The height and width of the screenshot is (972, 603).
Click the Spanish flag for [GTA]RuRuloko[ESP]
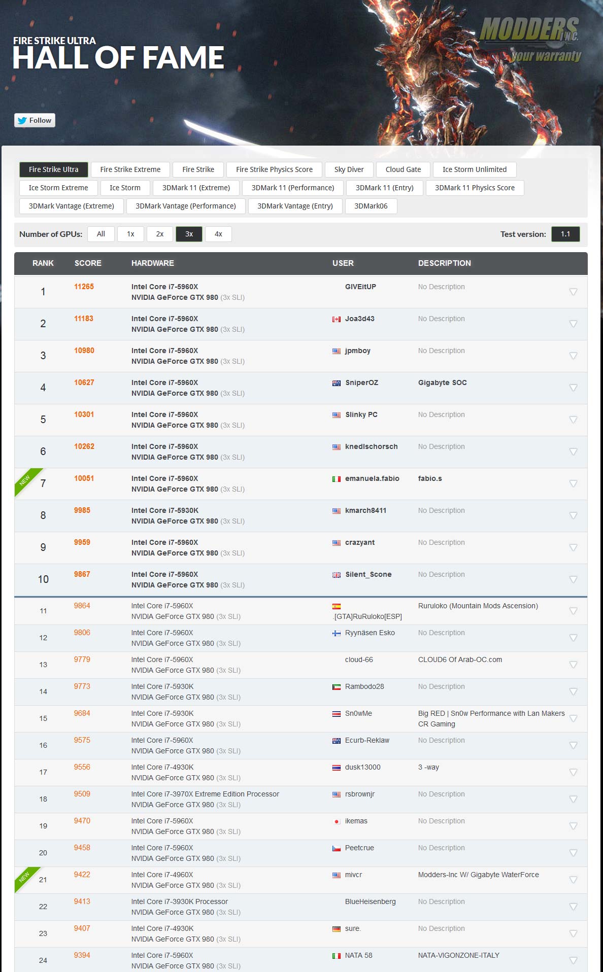click(337, 606)
